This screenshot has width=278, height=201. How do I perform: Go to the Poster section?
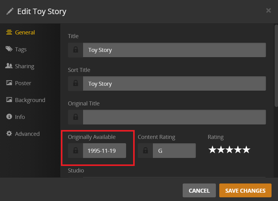(x=19, y=83)
